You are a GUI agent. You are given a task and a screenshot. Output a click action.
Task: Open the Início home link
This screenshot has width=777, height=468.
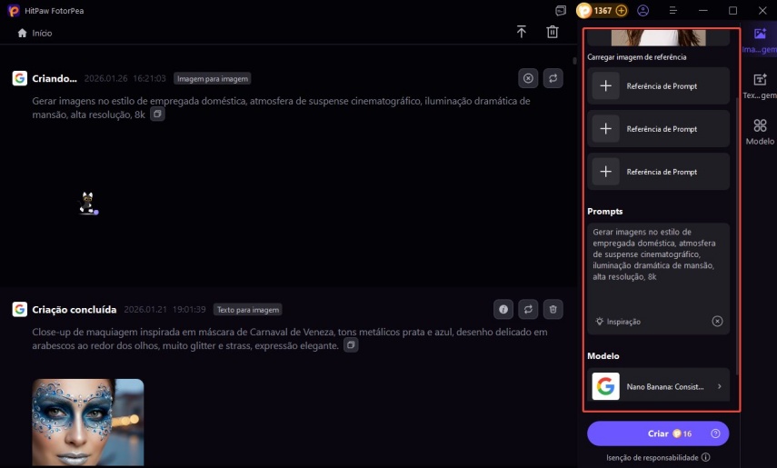pyautogui.click(x=35, y=34)
